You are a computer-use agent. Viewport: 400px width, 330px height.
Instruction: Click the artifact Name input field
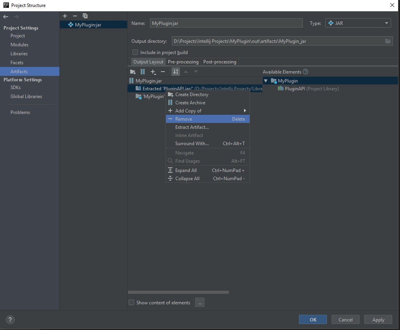226,23
